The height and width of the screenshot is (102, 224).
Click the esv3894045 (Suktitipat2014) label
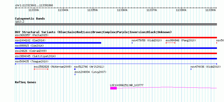pos(35,56)
